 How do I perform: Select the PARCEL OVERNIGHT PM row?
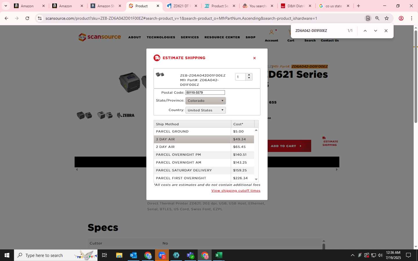click(x=204, y=155)
